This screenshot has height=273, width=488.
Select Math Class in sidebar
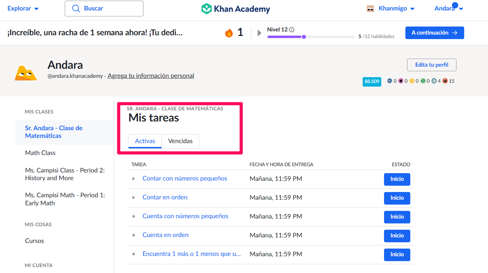tap(40, 153)
